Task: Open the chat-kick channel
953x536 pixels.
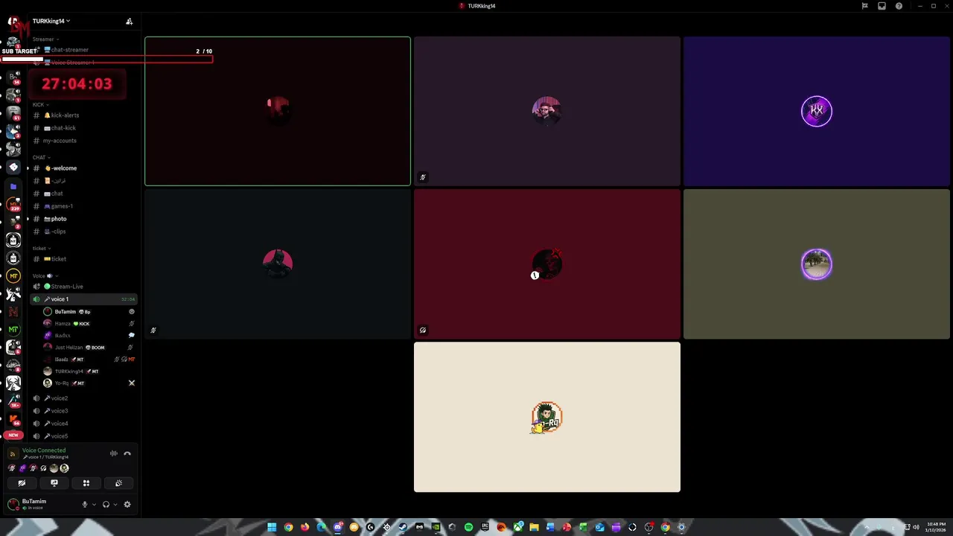Action: [x=83, y=128]
